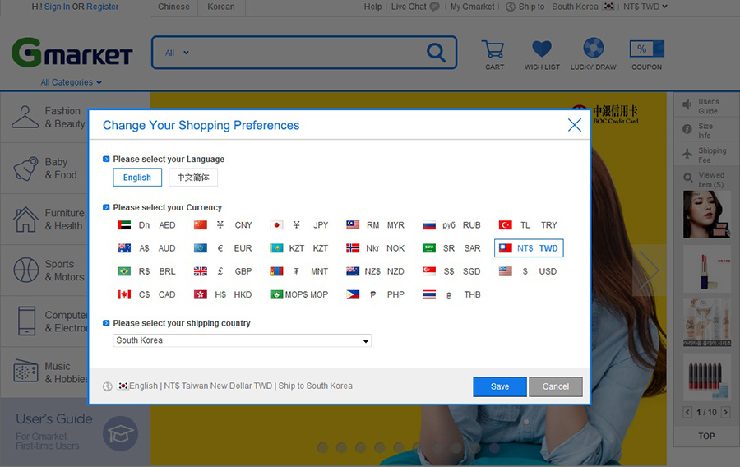Save the shopping preferences
Viewport: 740px width, 467px height.
coord(500,386)
